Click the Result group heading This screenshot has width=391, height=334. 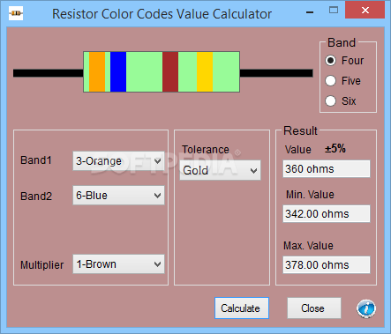click(300, 130)
